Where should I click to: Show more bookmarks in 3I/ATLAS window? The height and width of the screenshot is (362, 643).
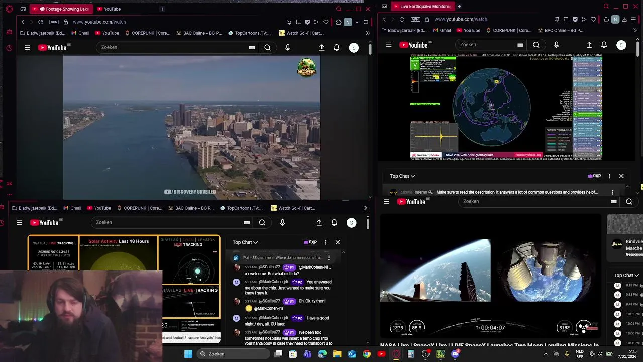click(365, 208)
